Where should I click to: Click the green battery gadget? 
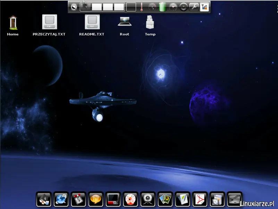point(162,7)
